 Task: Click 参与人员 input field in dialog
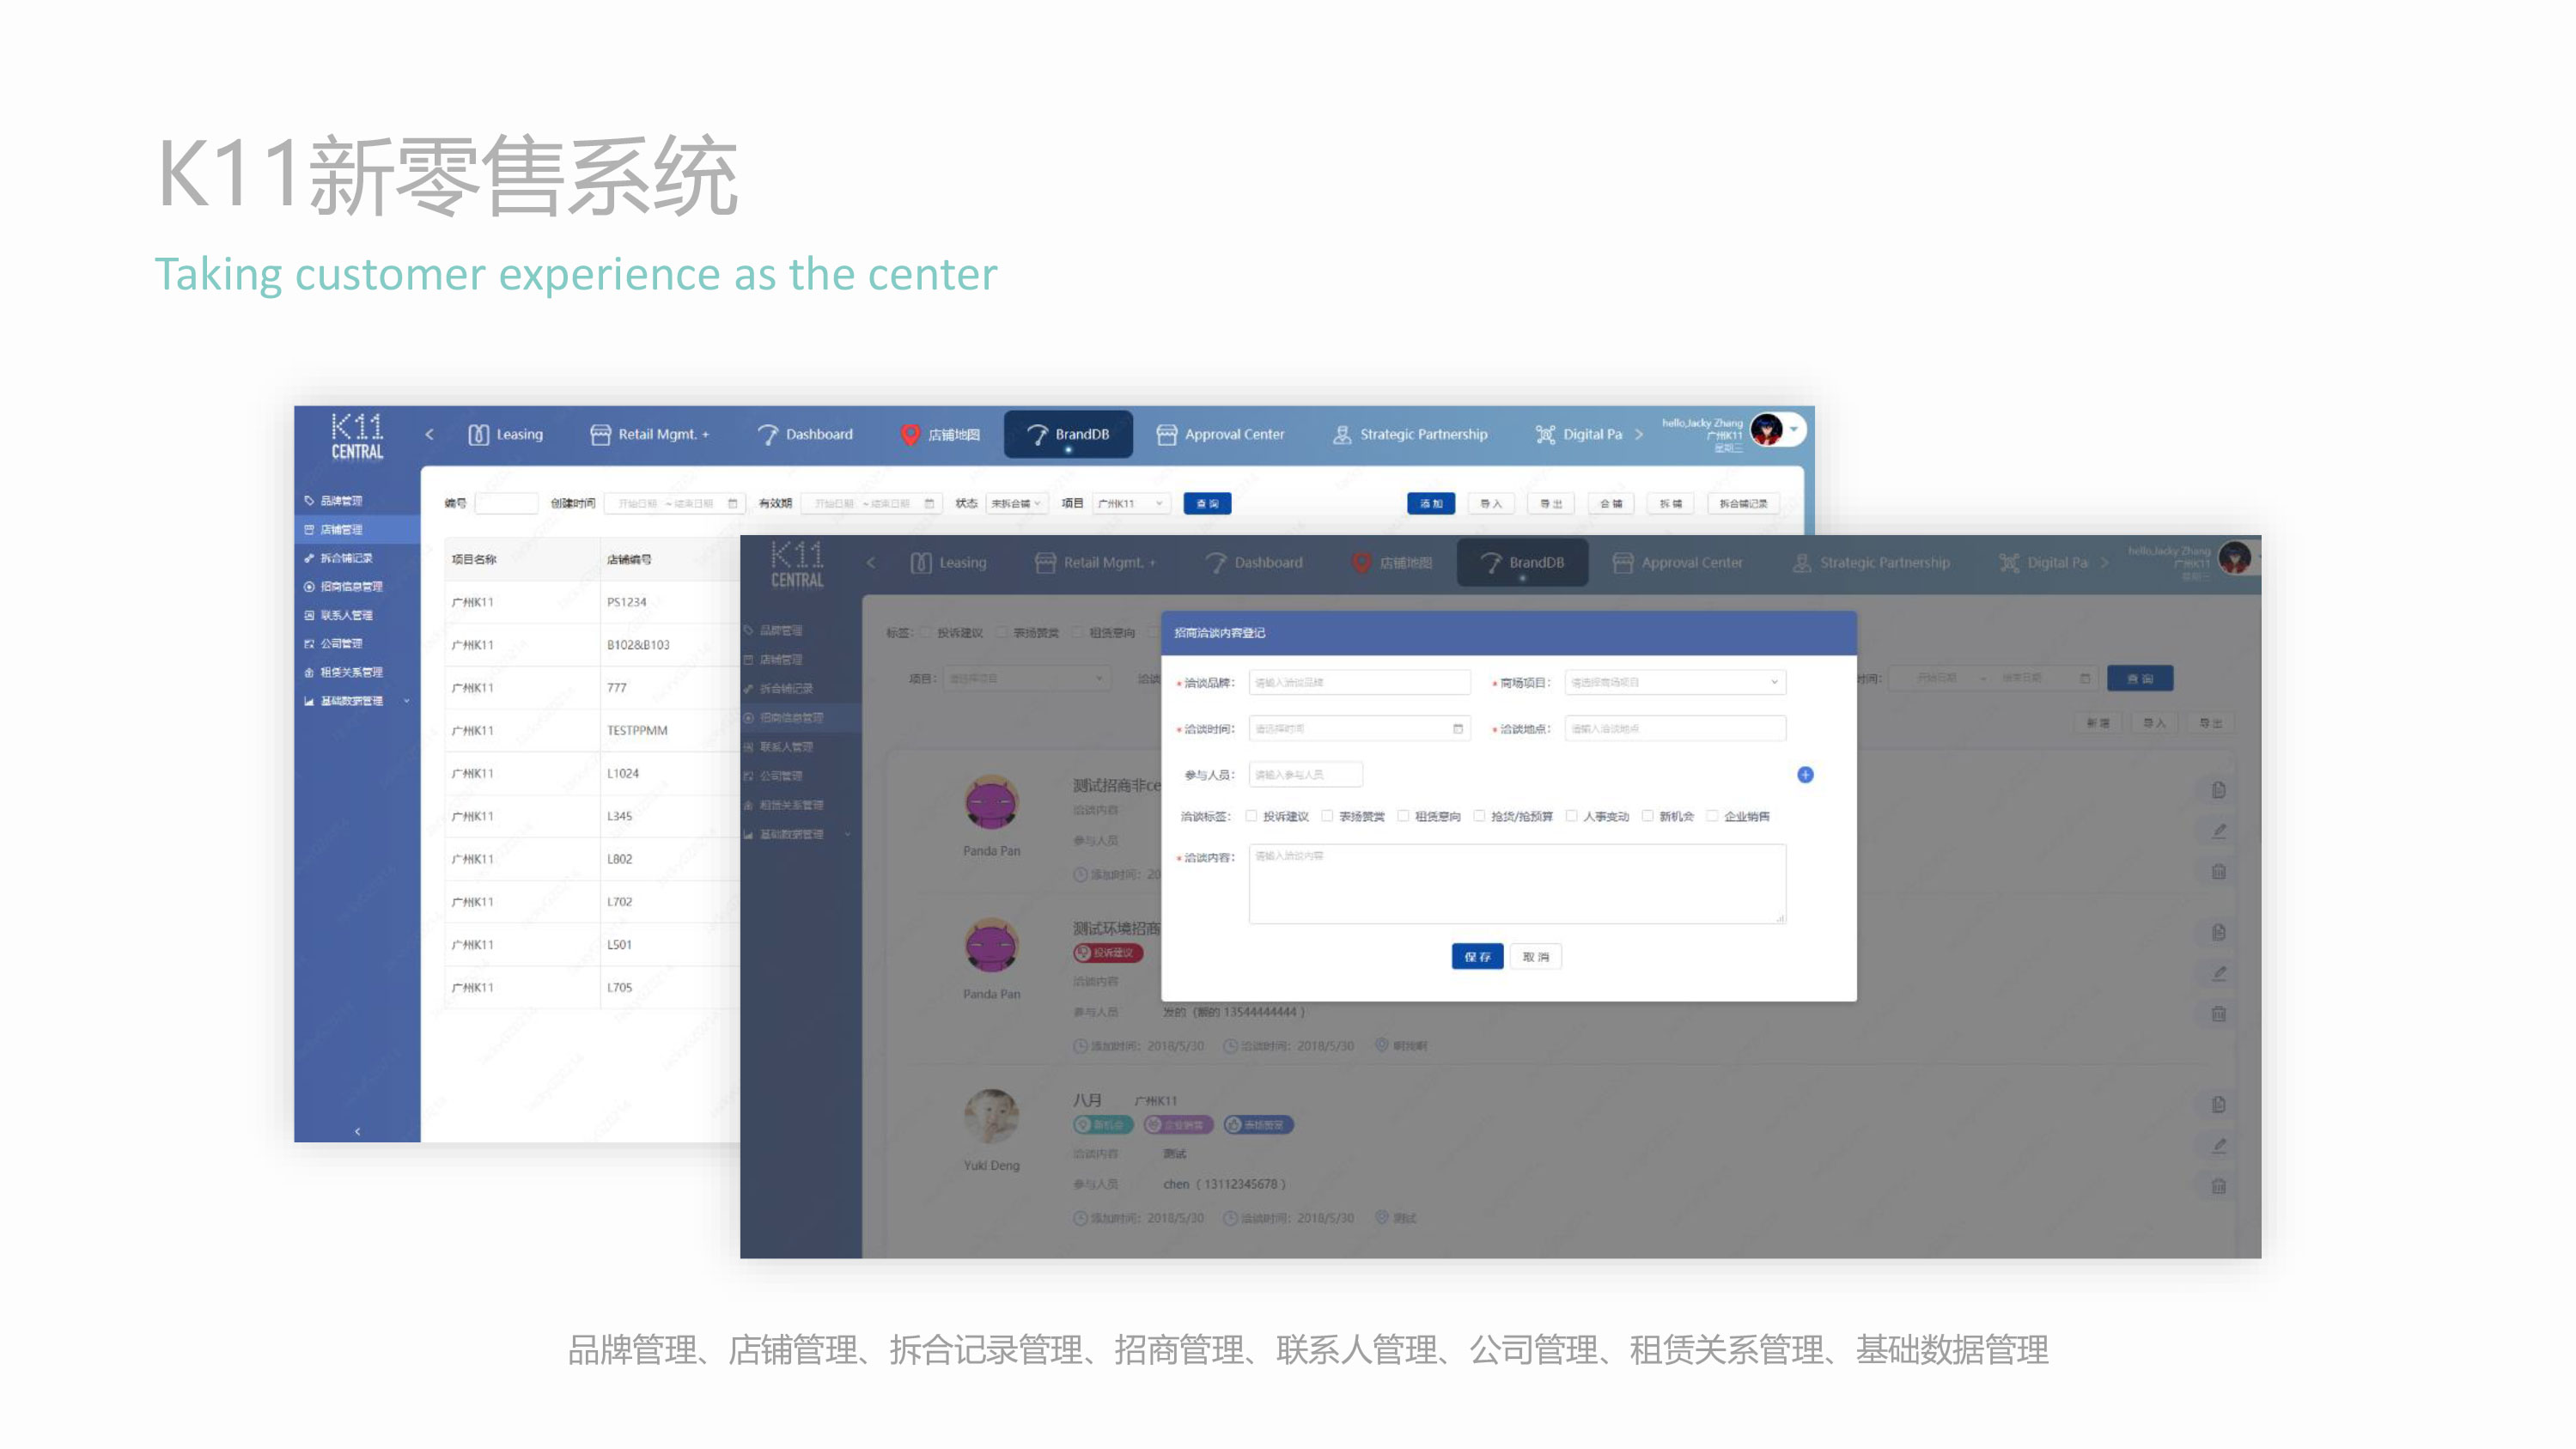1306,774
